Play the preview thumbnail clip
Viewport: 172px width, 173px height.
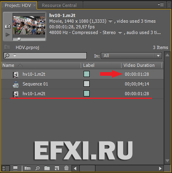tap(8, 35)
